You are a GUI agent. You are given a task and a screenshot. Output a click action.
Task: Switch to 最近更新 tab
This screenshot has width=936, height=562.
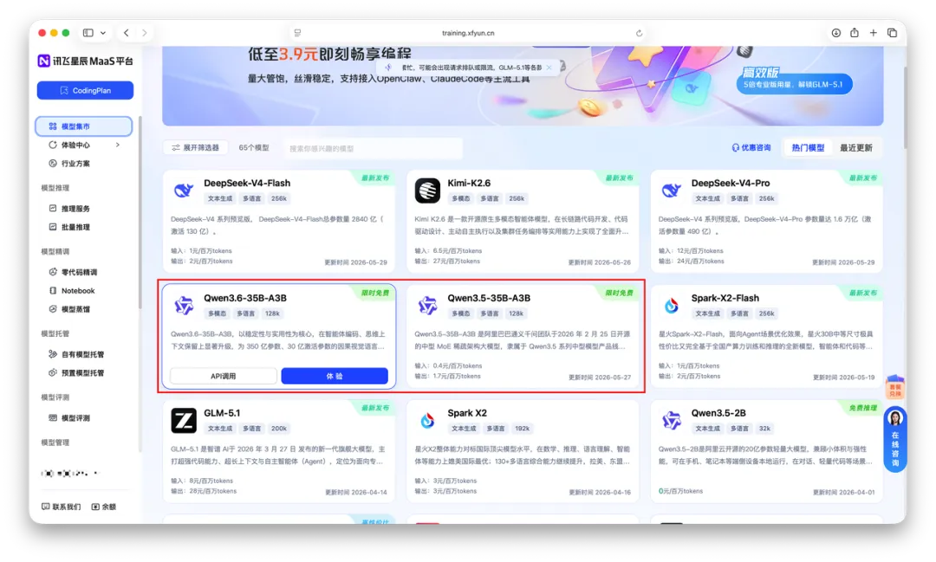[x=856, y=147]
